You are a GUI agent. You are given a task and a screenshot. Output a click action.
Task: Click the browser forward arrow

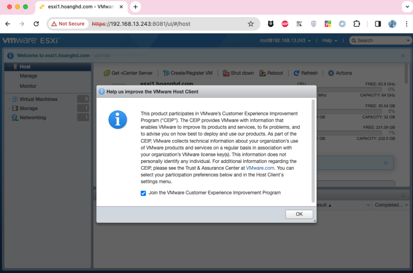pos(22,24)
